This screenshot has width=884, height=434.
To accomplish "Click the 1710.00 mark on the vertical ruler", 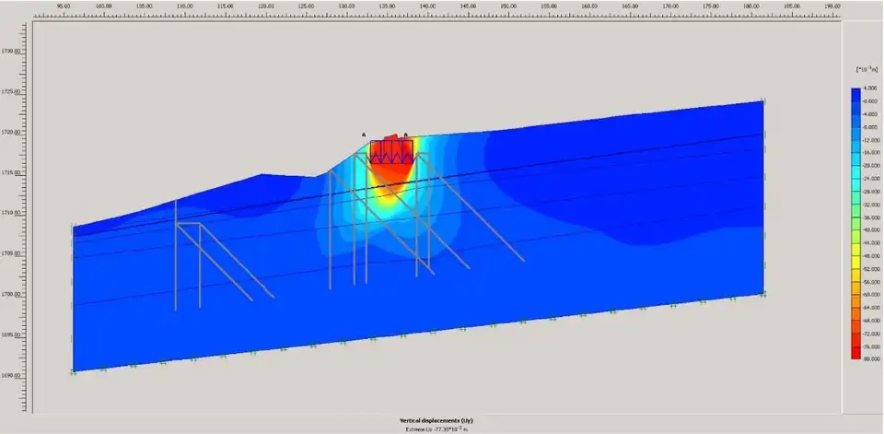I will (x=11, y=214).
